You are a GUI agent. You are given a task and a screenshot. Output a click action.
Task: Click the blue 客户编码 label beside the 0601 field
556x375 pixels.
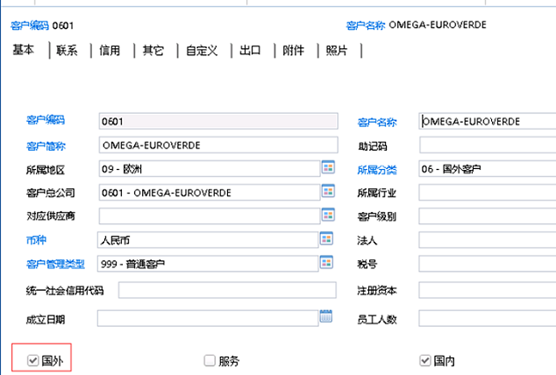[46, 120]
